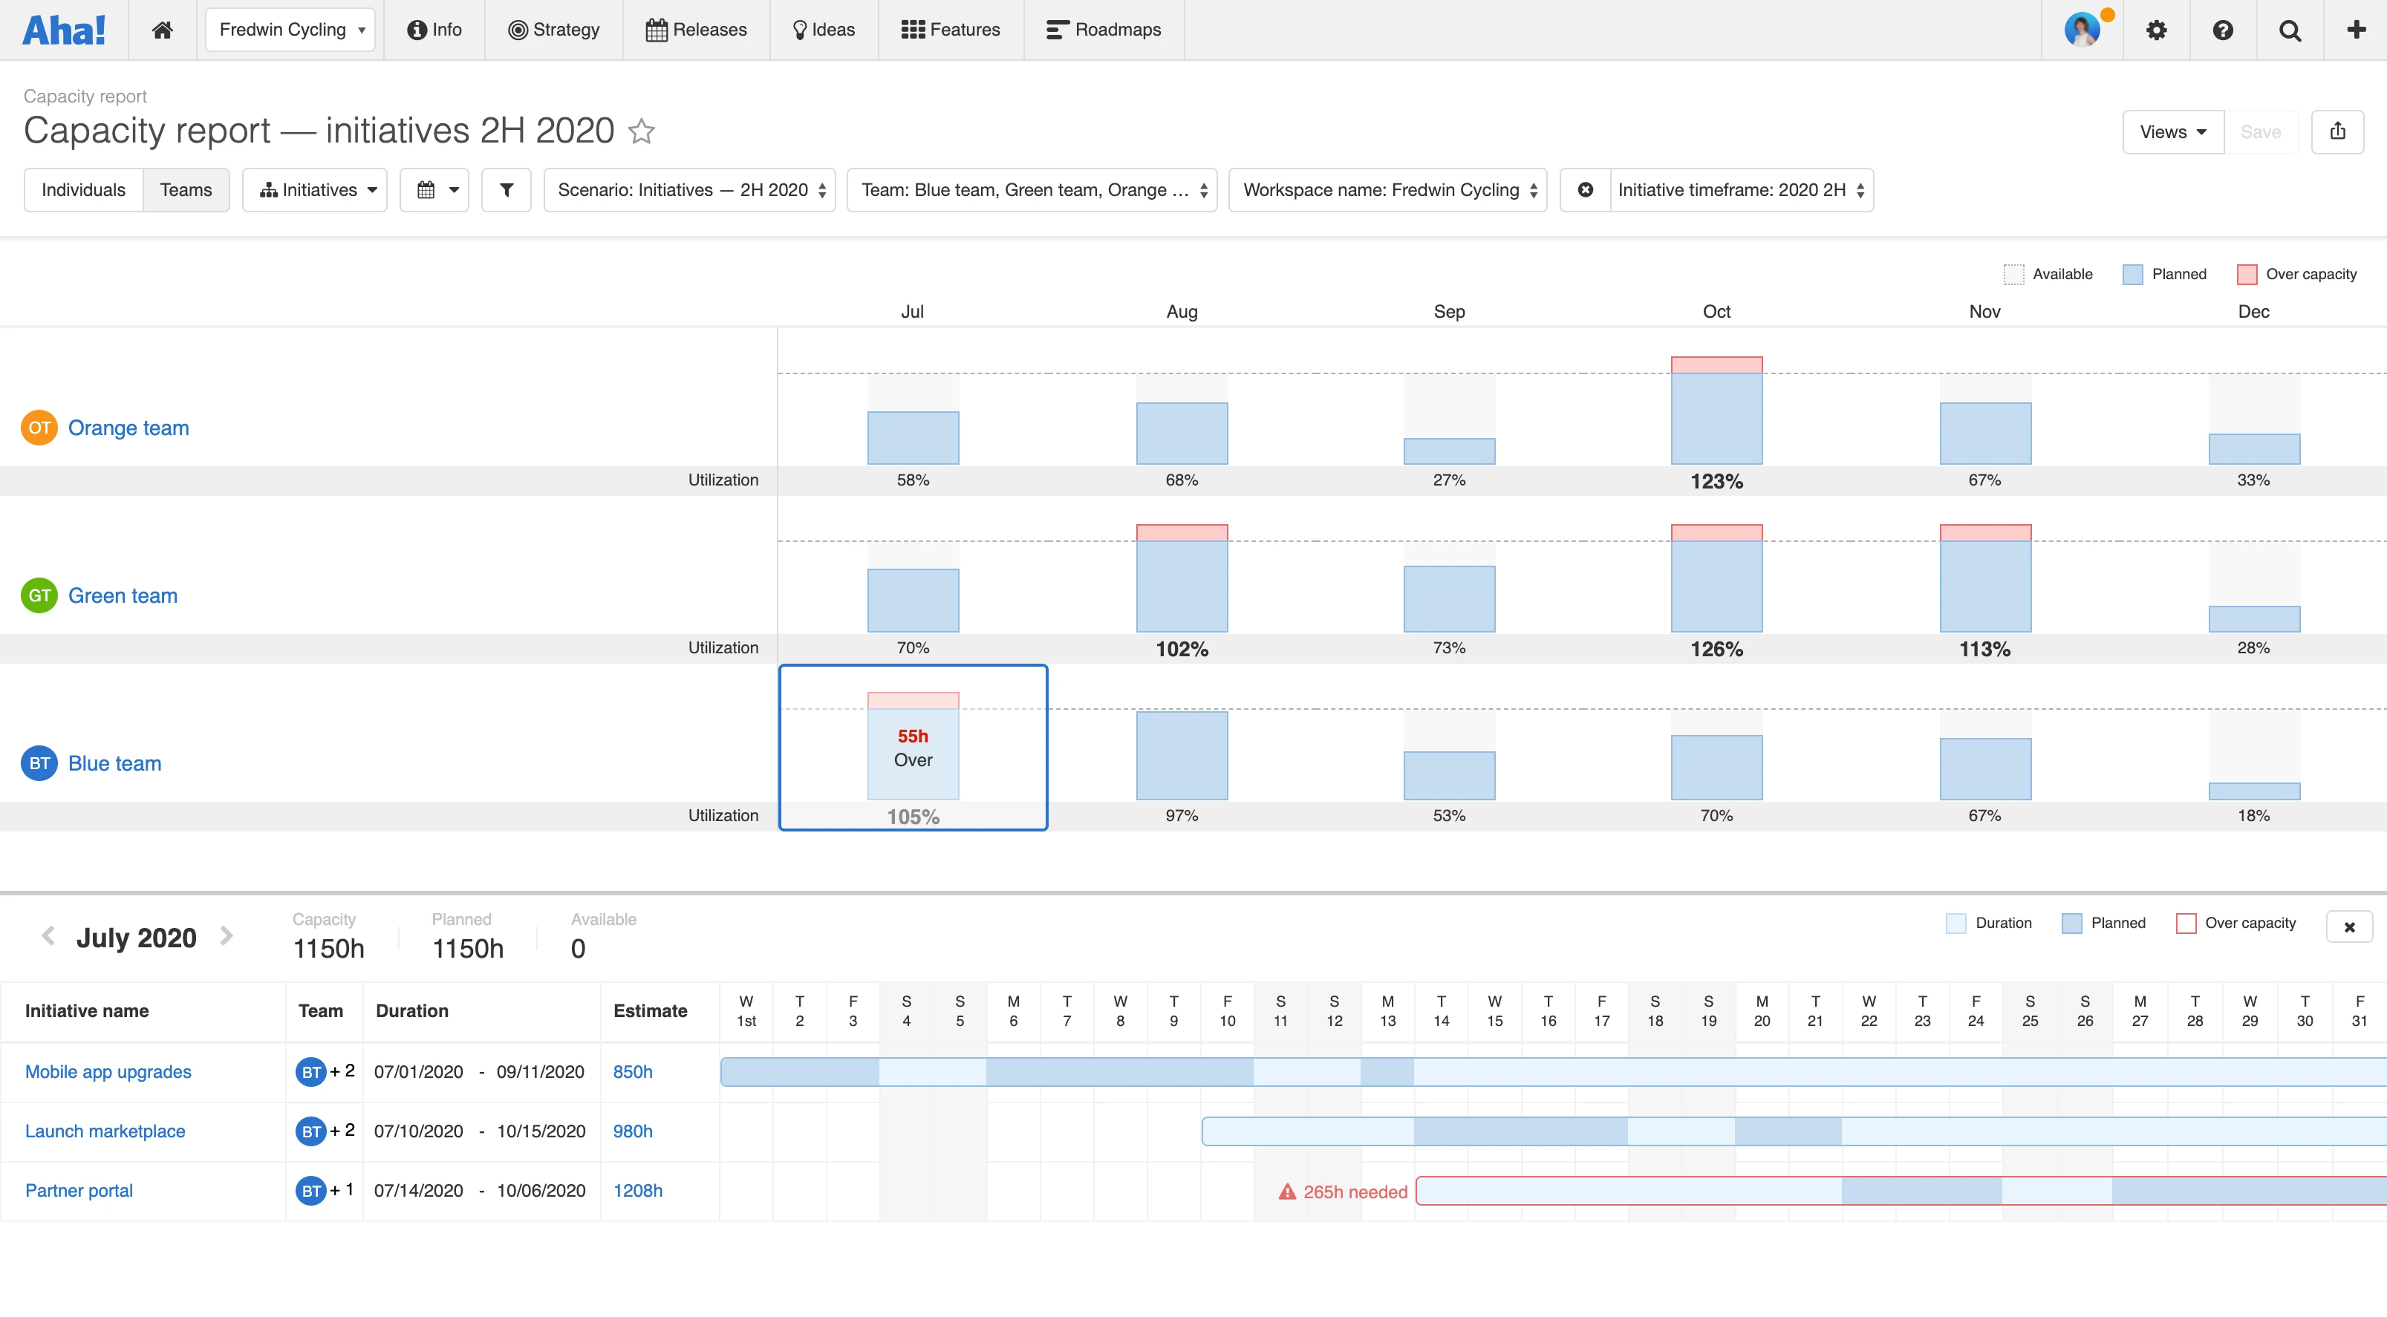Image resolution: width=2387 pixels, height=1317 pixels.
Task: Open the Fredwin Cycling workspace dropdown
Action: [x=290, y=30]
